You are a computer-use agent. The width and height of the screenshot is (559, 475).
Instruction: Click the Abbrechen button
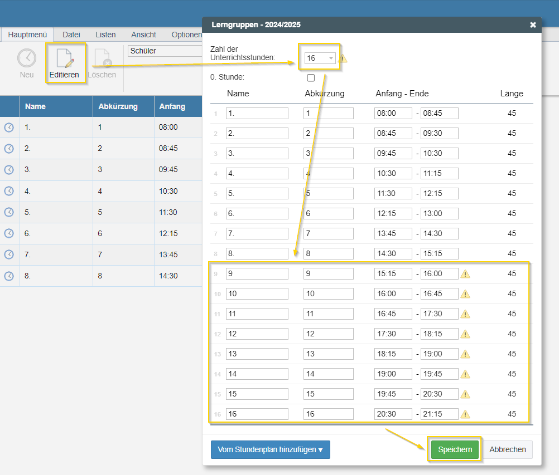508,450
